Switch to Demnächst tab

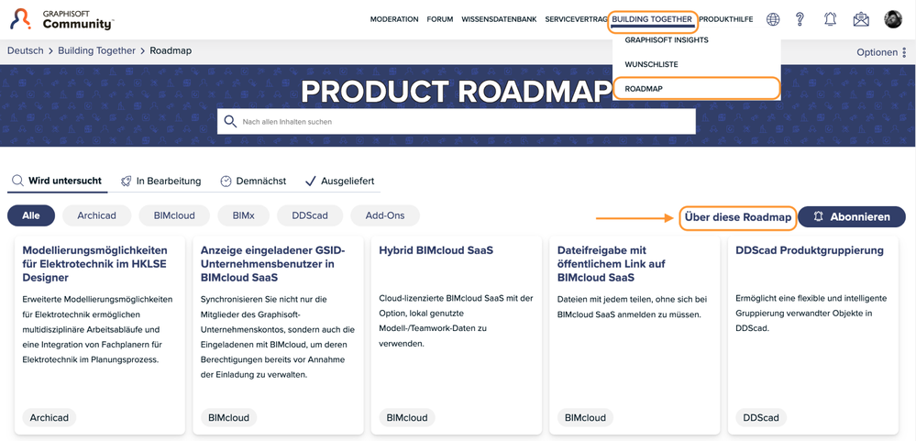click(254, 181)
